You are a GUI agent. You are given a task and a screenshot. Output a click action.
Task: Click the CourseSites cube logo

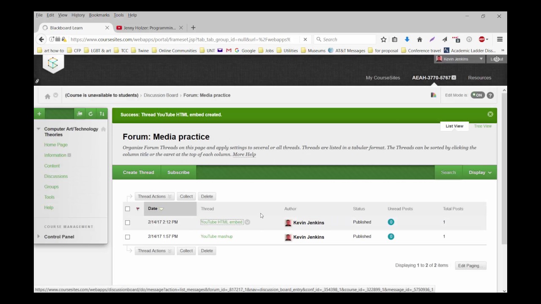pos(53,64)
